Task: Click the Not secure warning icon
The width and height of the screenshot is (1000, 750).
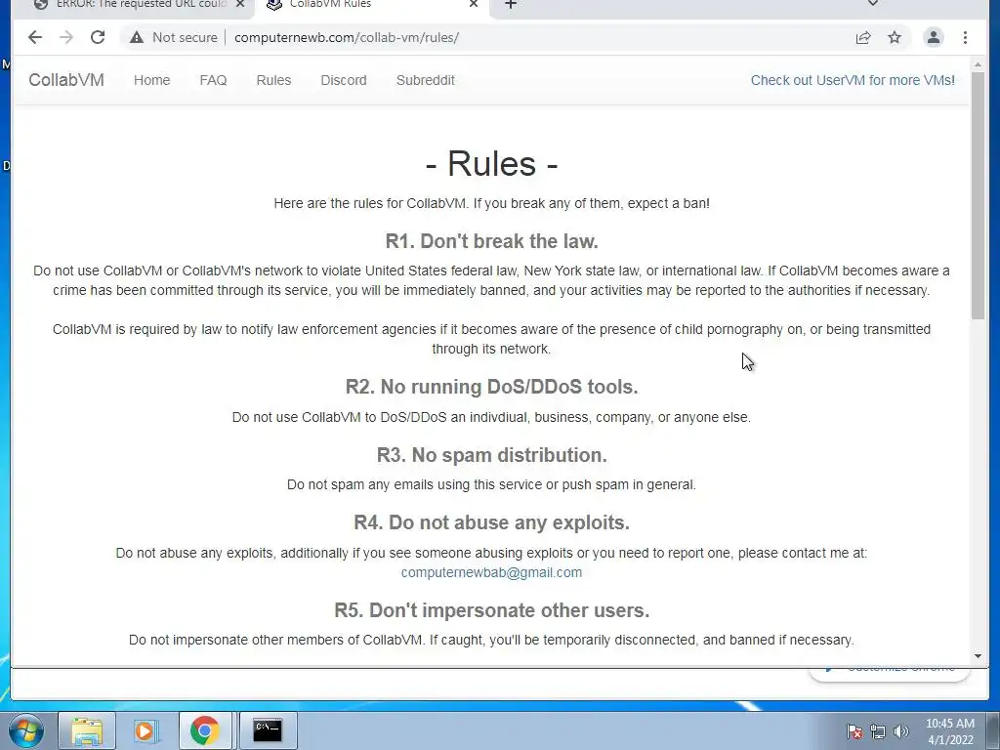Action: pyautogui.click(x=137, y=38)
